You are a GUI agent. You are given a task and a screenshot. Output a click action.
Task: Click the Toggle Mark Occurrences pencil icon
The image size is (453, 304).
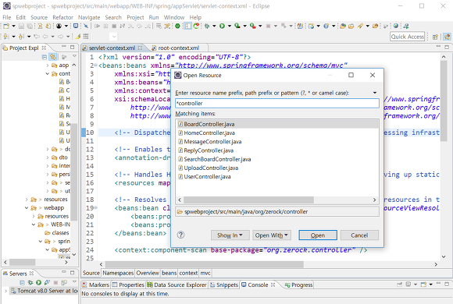pos(78,37)
